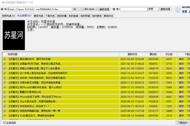Image resolution: width=190 pixels, height=126 pixels.
Task: Click the 下载选中 button
Action: [182, 123]
